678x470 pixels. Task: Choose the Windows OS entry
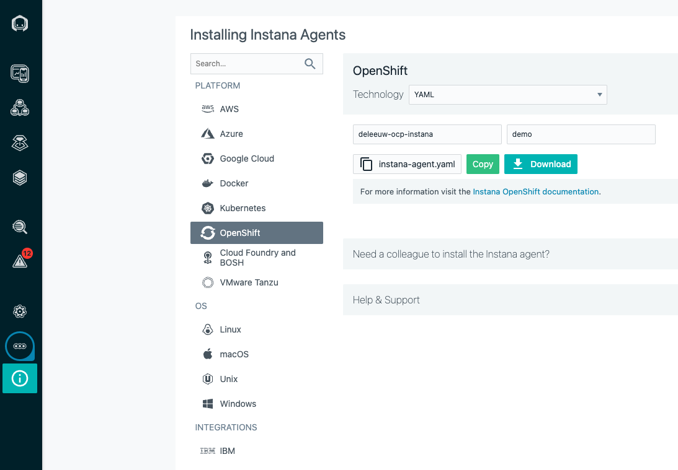pyautogui.click(x=256, y=404)
